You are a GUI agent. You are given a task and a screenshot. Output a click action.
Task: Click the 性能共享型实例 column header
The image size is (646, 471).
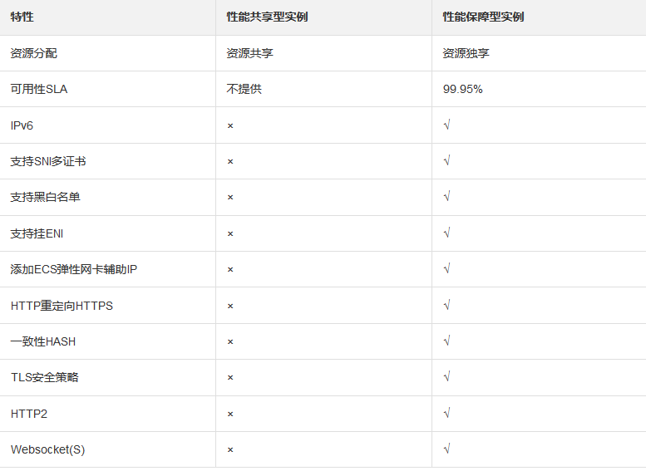coord(267,17)
